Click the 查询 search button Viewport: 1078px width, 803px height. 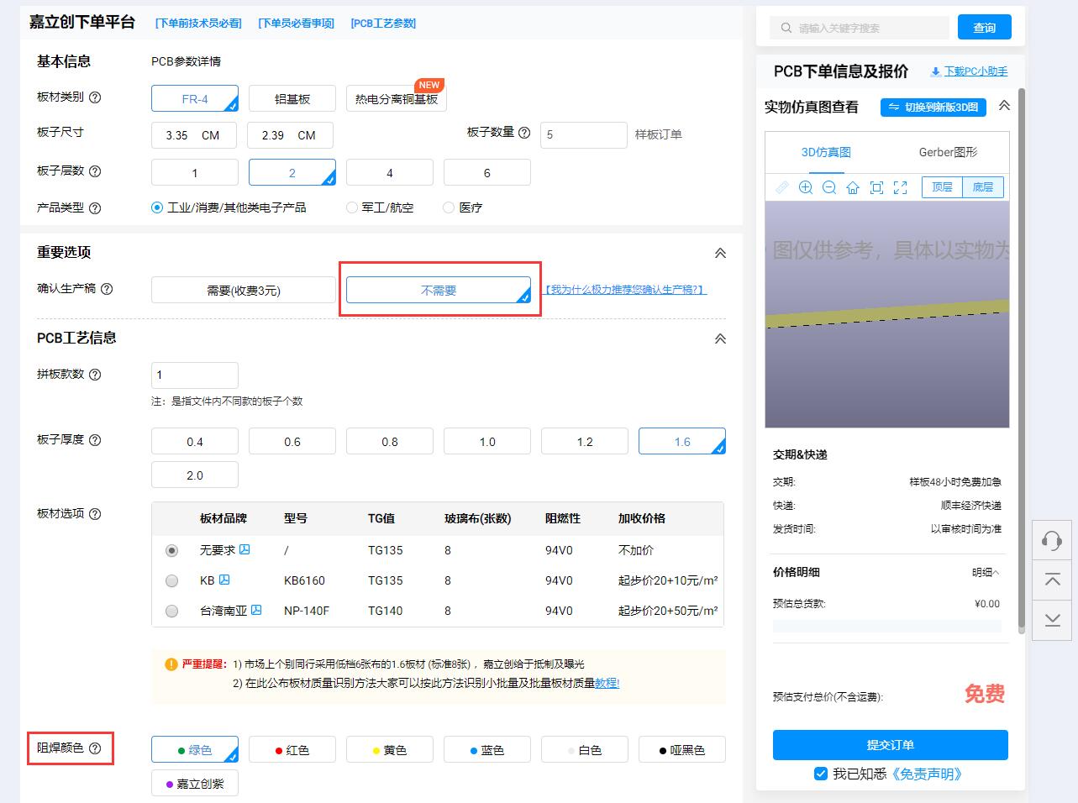click(985, 27)
